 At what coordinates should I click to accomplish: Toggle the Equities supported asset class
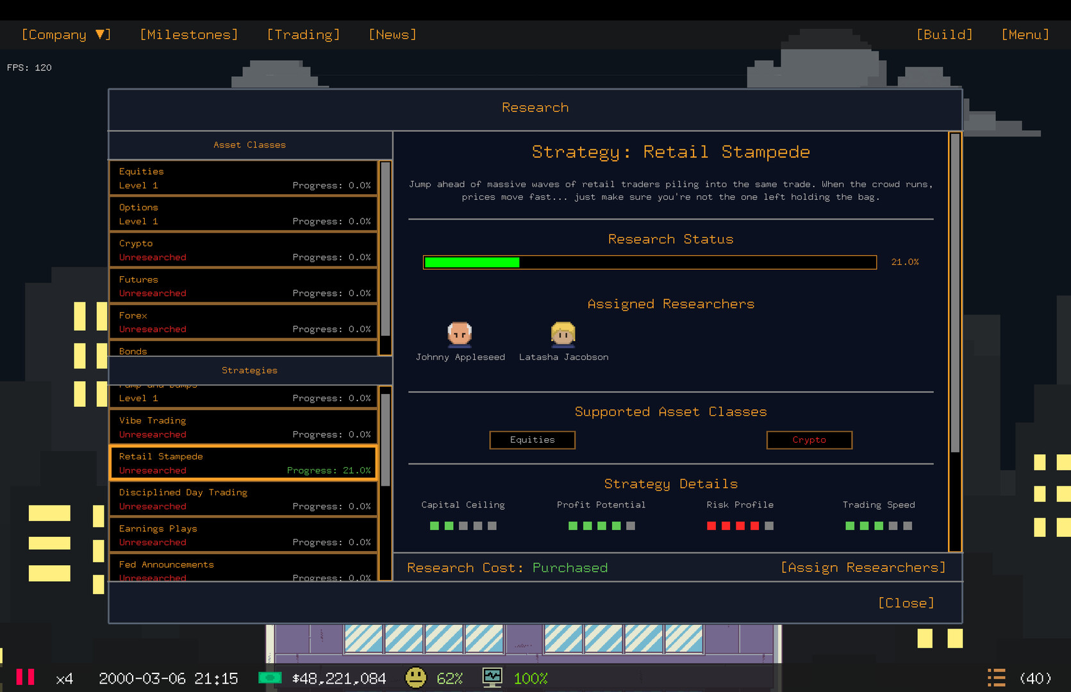pos(532,440)
